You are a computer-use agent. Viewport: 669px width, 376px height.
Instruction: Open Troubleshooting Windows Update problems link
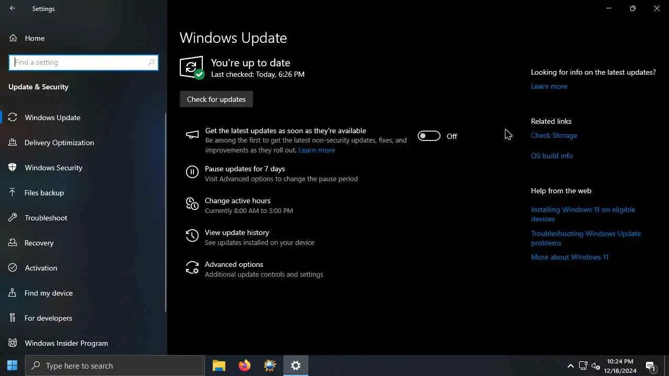point(586,238)
